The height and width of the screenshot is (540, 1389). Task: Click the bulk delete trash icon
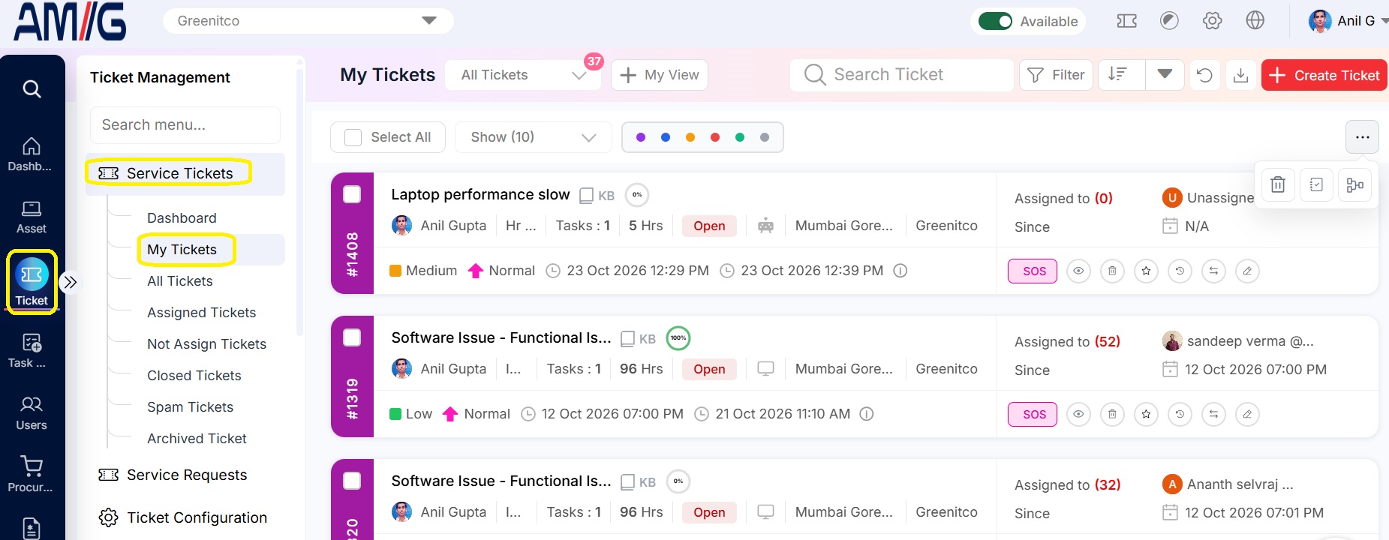pos(1278,184)
